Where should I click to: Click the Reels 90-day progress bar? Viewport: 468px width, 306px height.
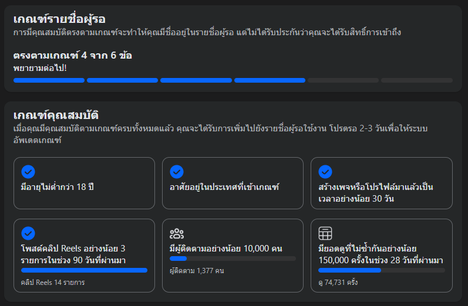(84, 270)
